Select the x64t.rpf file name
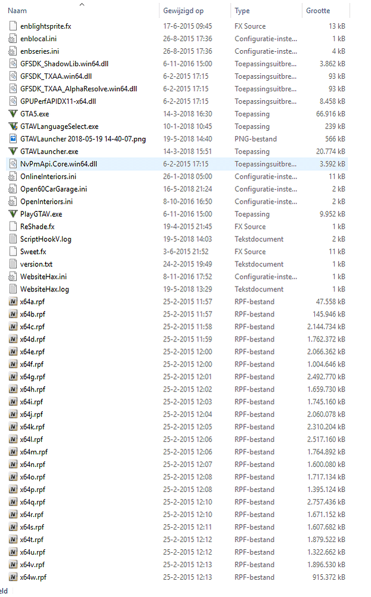 point(32,540)
